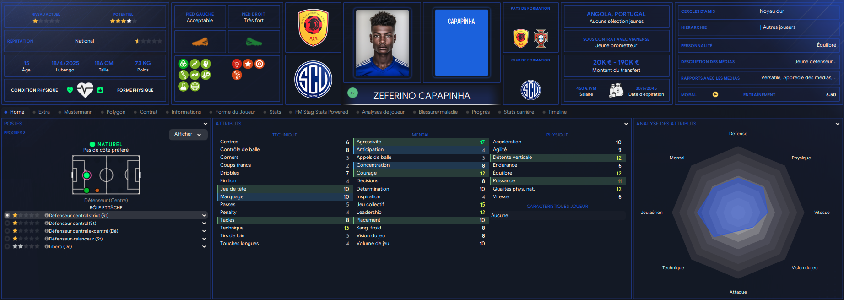
Task: Collapse the Attributs panel chevron
Action: pyautogui.click(x=626, y=124)
